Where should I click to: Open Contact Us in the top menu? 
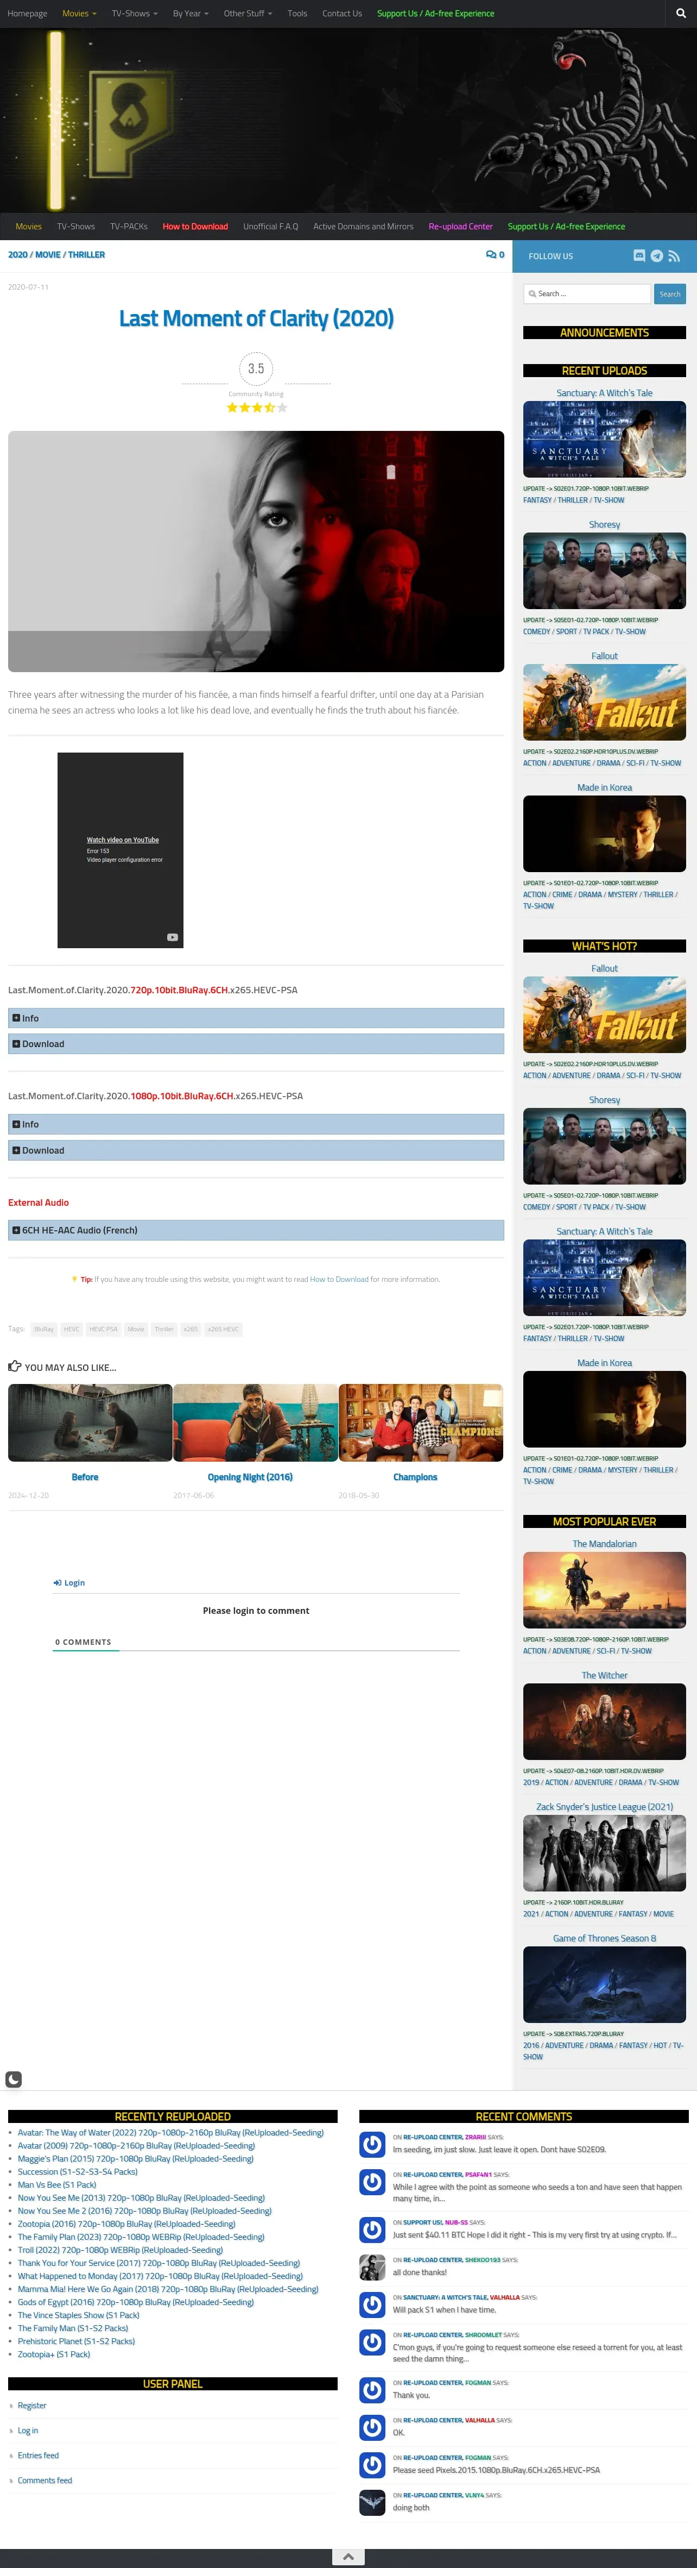pyautogui.click(x=341, y=14)
